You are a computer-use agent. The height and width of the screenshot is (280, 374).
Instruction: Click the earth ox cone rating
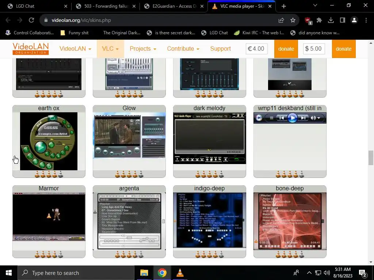click(49, 174)
